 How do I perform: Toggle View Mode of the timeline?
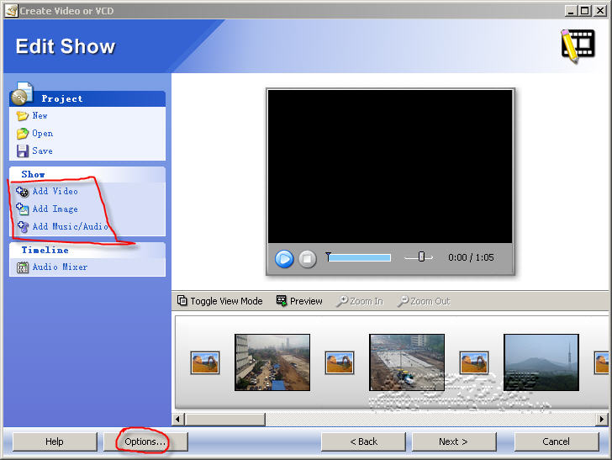[220, 301]
